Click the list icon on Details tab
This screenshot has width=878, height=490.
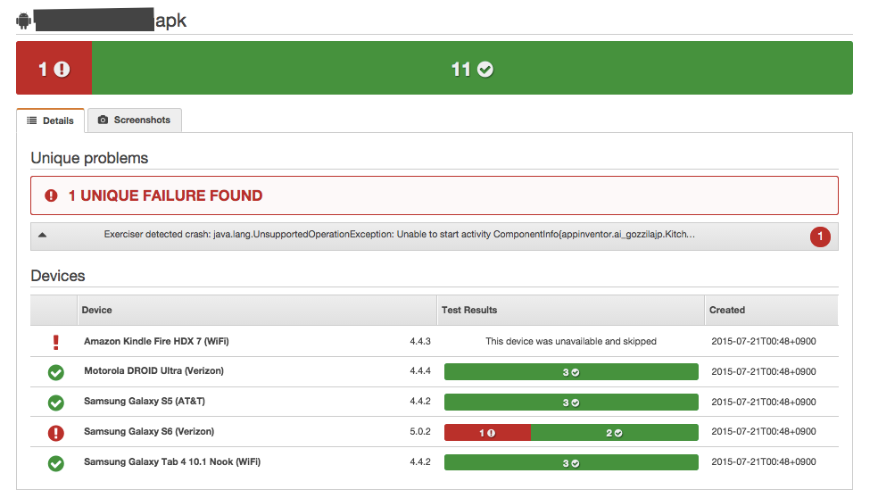tap(32, 120)
